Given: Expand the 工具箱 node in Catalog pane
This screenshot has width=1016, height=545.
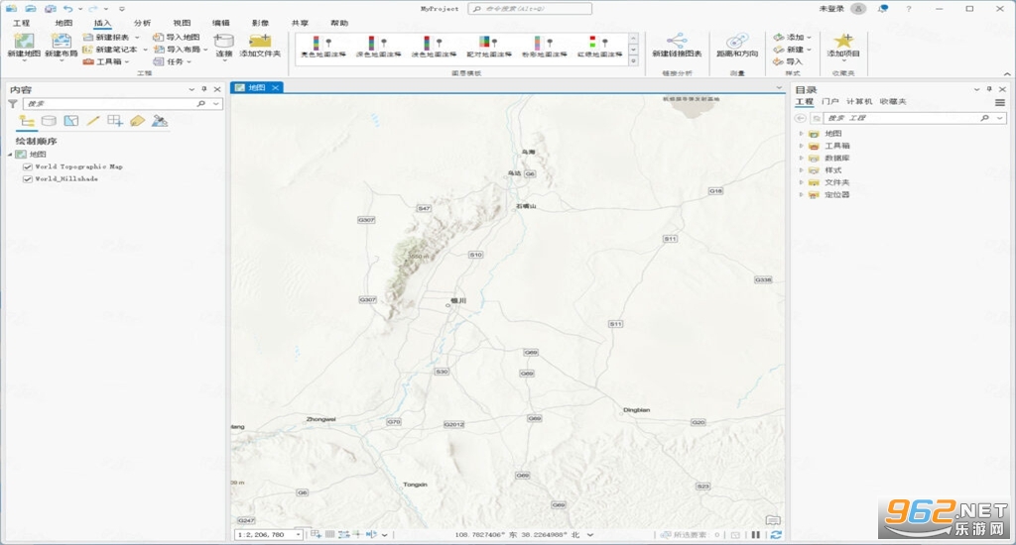Looking at the screenshot, I should click(801, 146).
